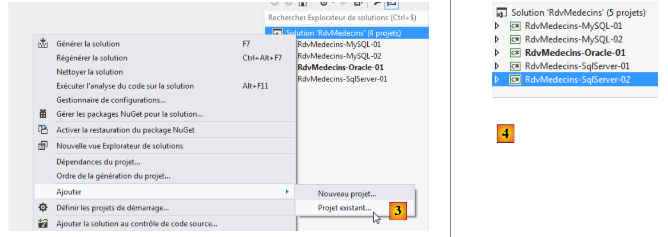Choose Projet existant... from the submenu
668x237 pixels.
click(x=344, y=208)
